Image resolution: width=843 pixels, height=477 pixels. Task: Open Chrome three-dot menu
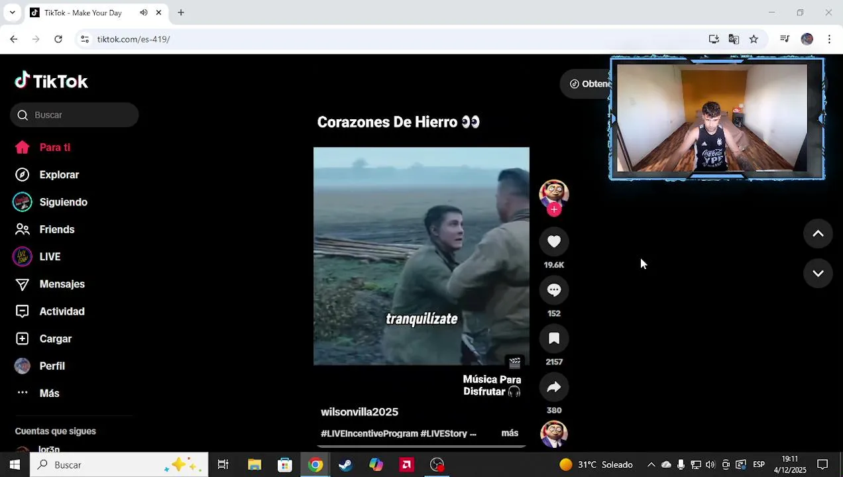pos(829,39)
